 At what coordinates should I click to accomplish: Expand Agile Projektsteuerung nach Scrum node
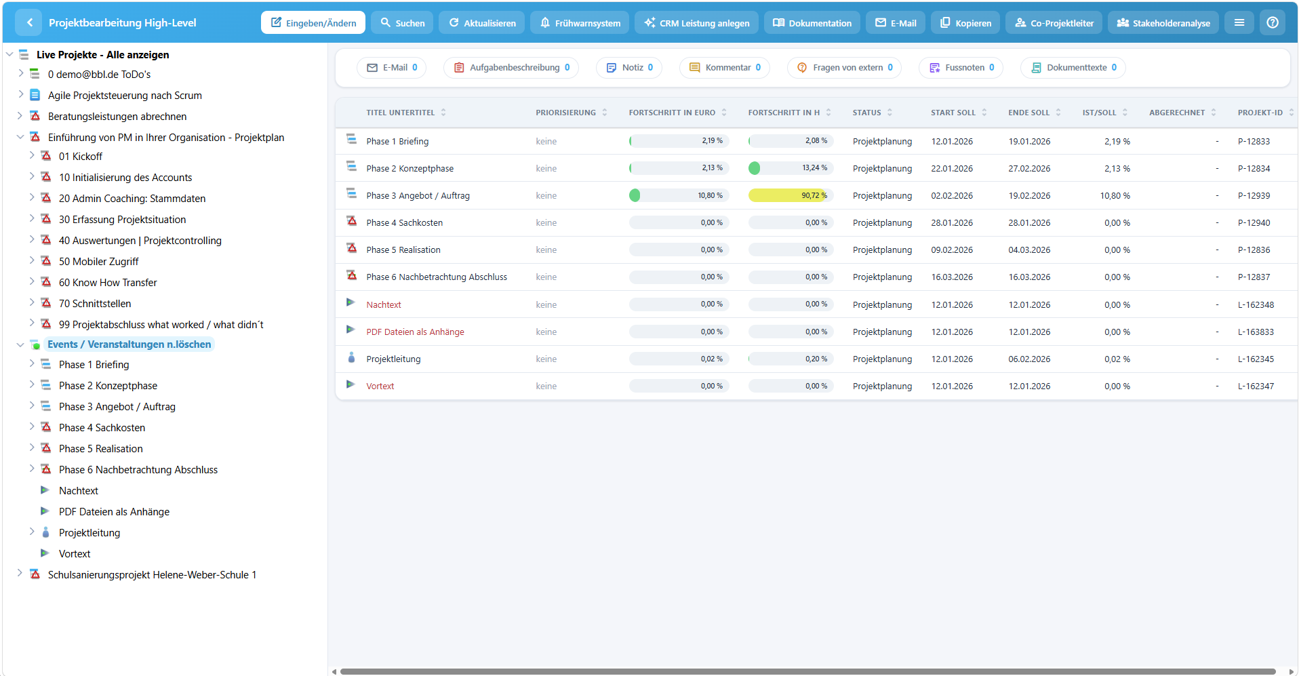click(20, 94)
